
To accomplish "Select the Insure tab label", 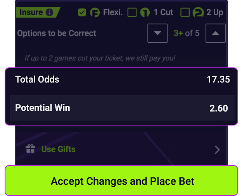I will (31, 12).
